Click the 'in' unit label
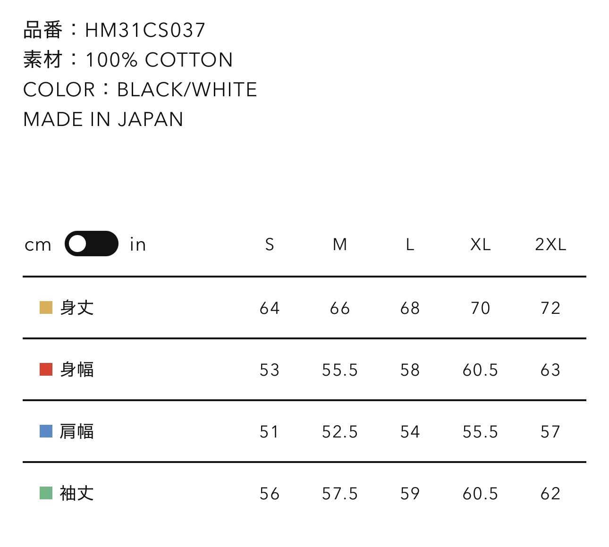609x547 pixels. (x=138, y=244)
